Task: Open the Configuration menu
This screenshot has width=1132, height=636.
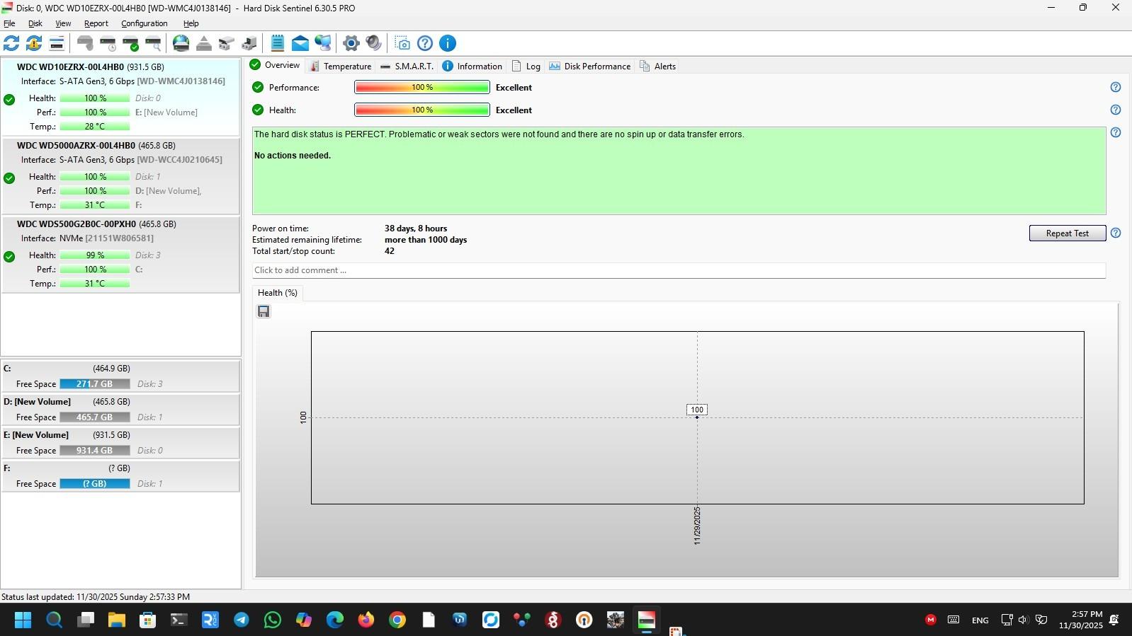Action: 144,23
